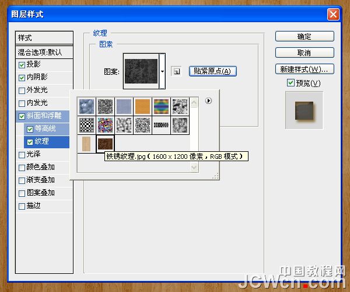Toggle the 等高线 contour checkbox

click(30, 129)
